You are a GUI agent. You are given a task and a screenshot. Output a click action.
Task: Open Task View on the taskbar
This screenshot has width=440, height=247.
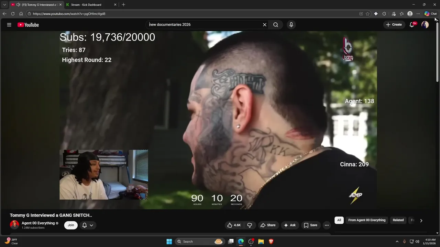coord(231,242)
